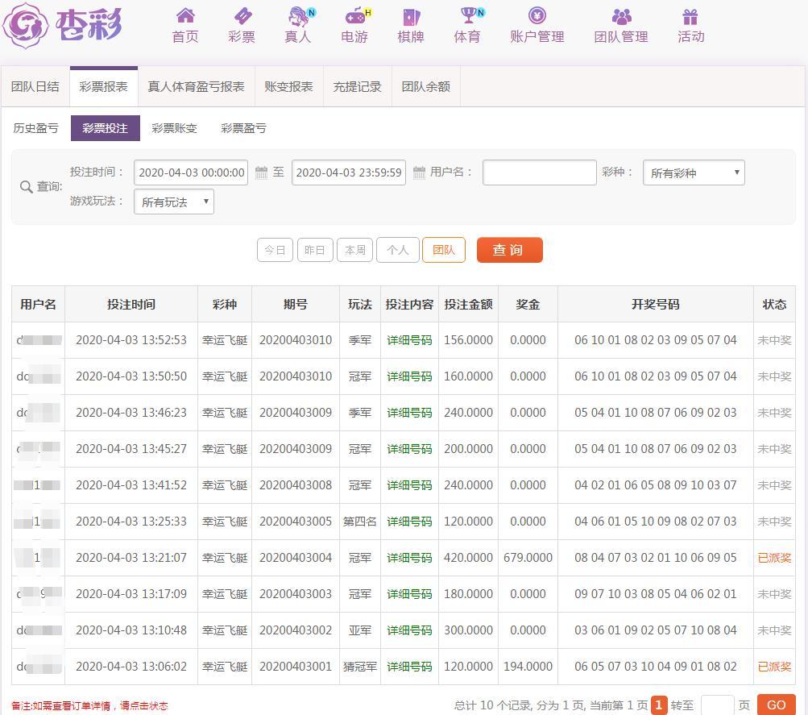The width and height of the screenshot is (808, 715).
Task: Click the 投注金额 column header
Action: point(468,304)
